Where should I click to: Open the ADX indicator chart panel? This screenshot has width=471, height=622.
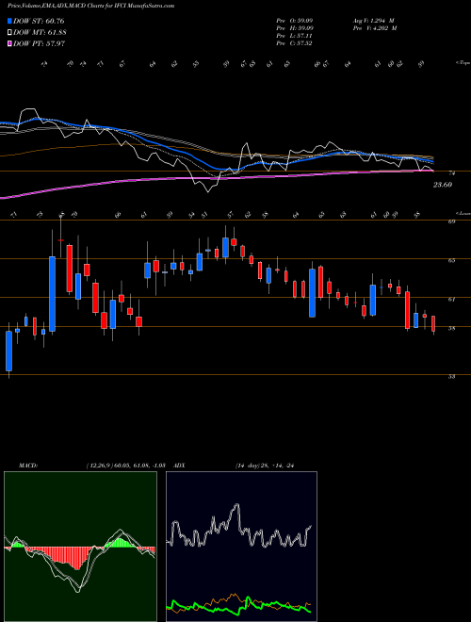241,547
